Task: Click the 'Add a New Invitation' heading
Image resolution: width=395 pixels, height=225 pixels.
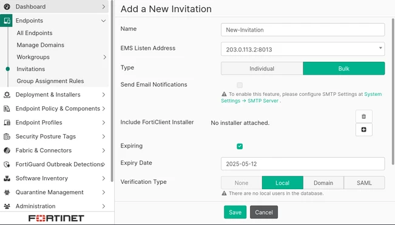Action: click(x=166, y=9)
